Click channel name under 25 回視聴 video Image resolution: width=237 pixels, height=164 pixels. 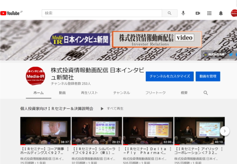tap(42, 159)
